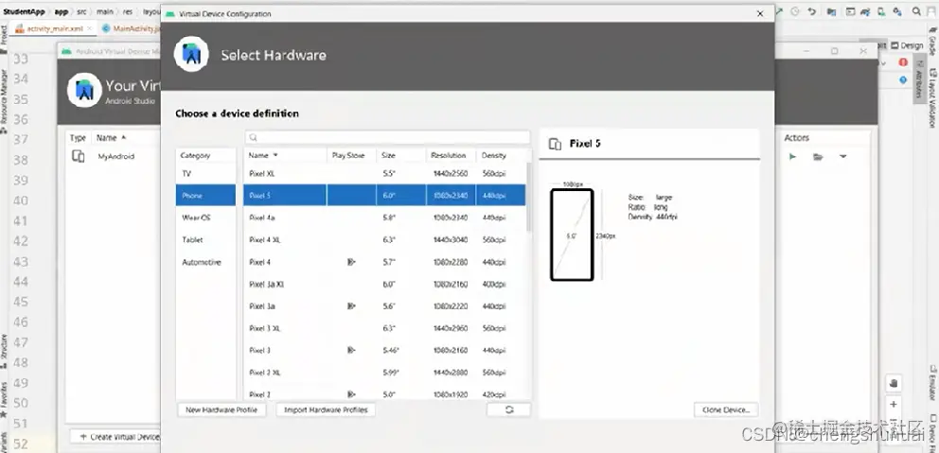
Task: Click app breadcrumb in navigation bar
Action: 62,11
